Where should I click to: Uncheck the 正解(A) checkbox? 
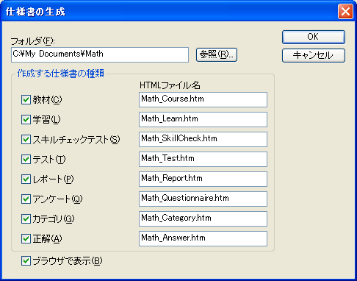tap(26, 238)
